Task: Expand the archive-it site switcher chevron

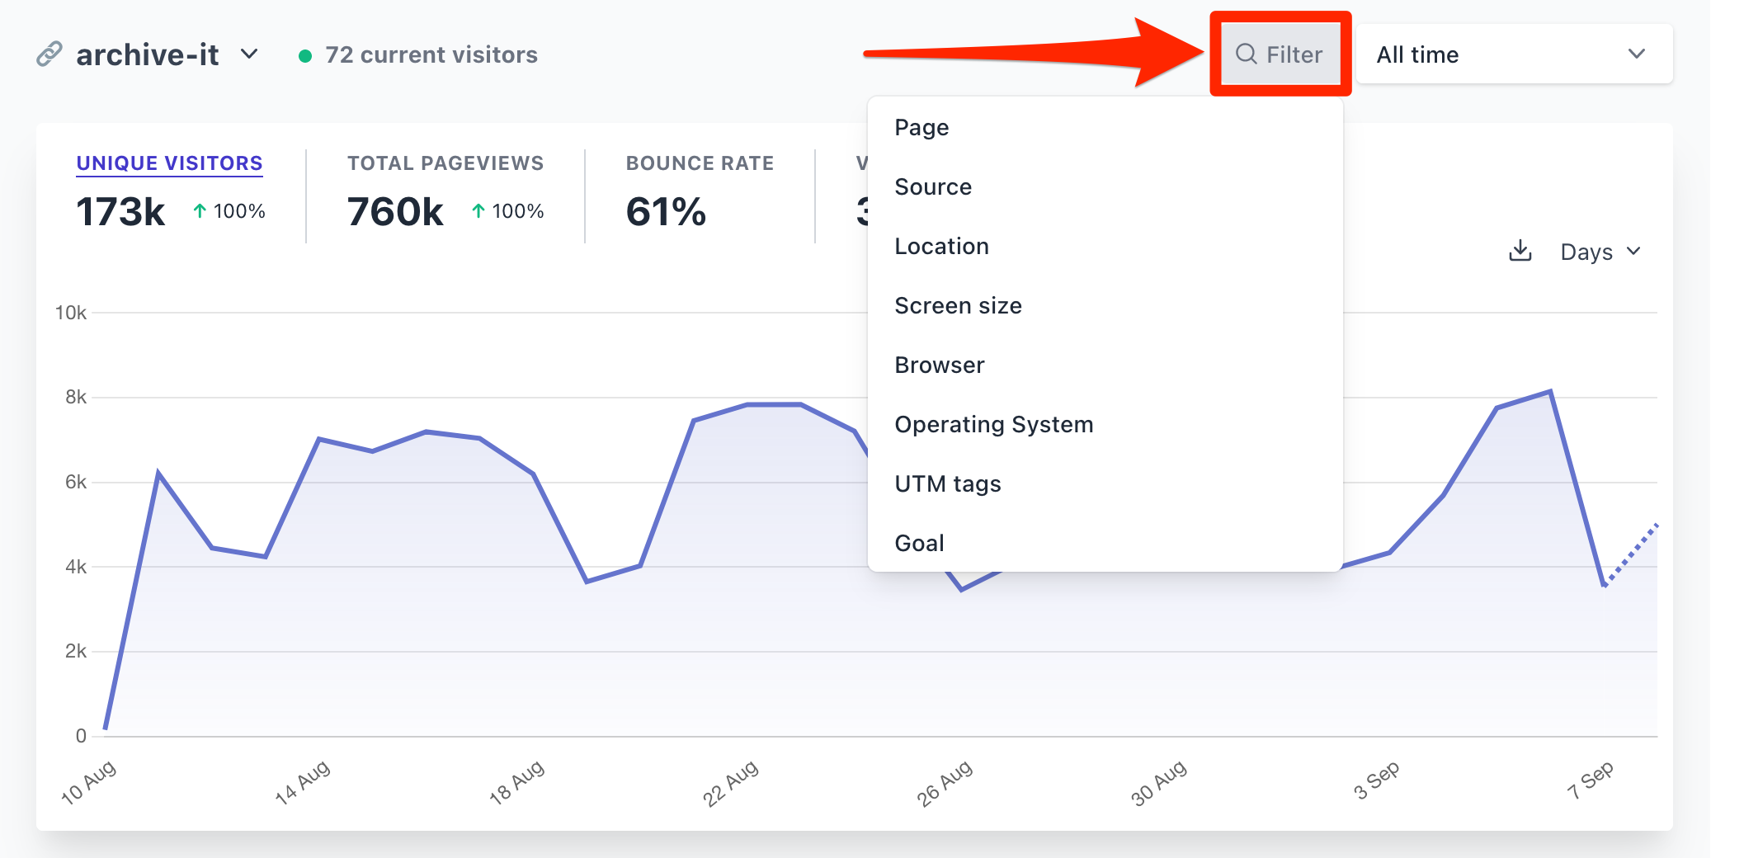Action: [x=249, y=54]
